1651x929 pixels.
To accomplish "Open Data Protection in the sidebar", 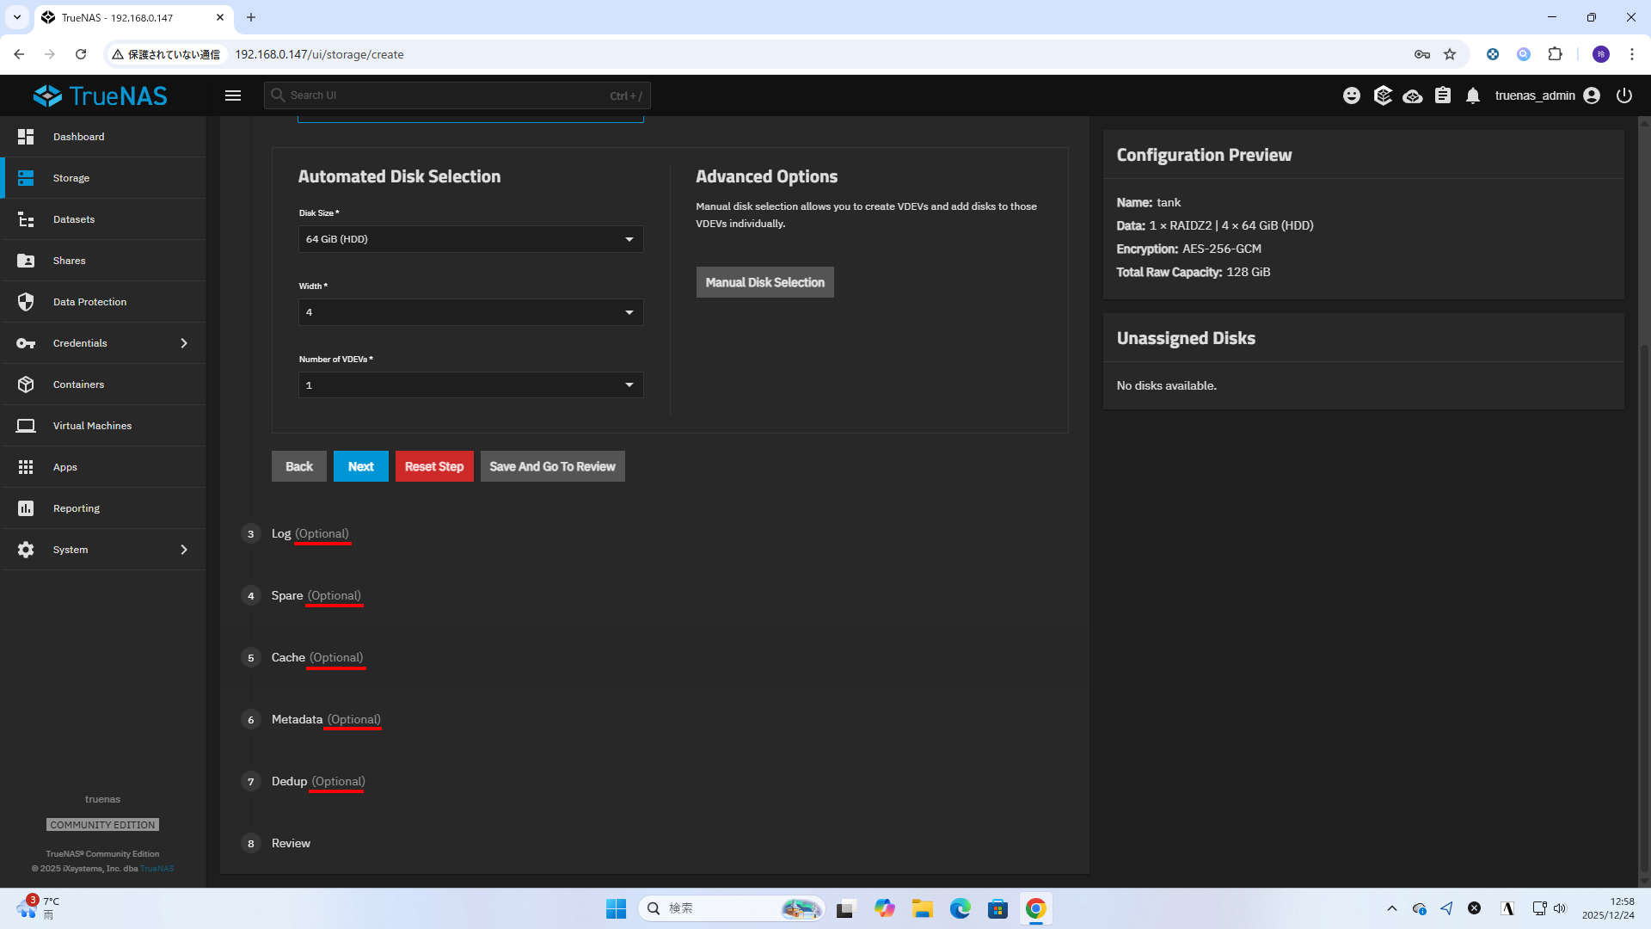I will [x=89, y=302].
